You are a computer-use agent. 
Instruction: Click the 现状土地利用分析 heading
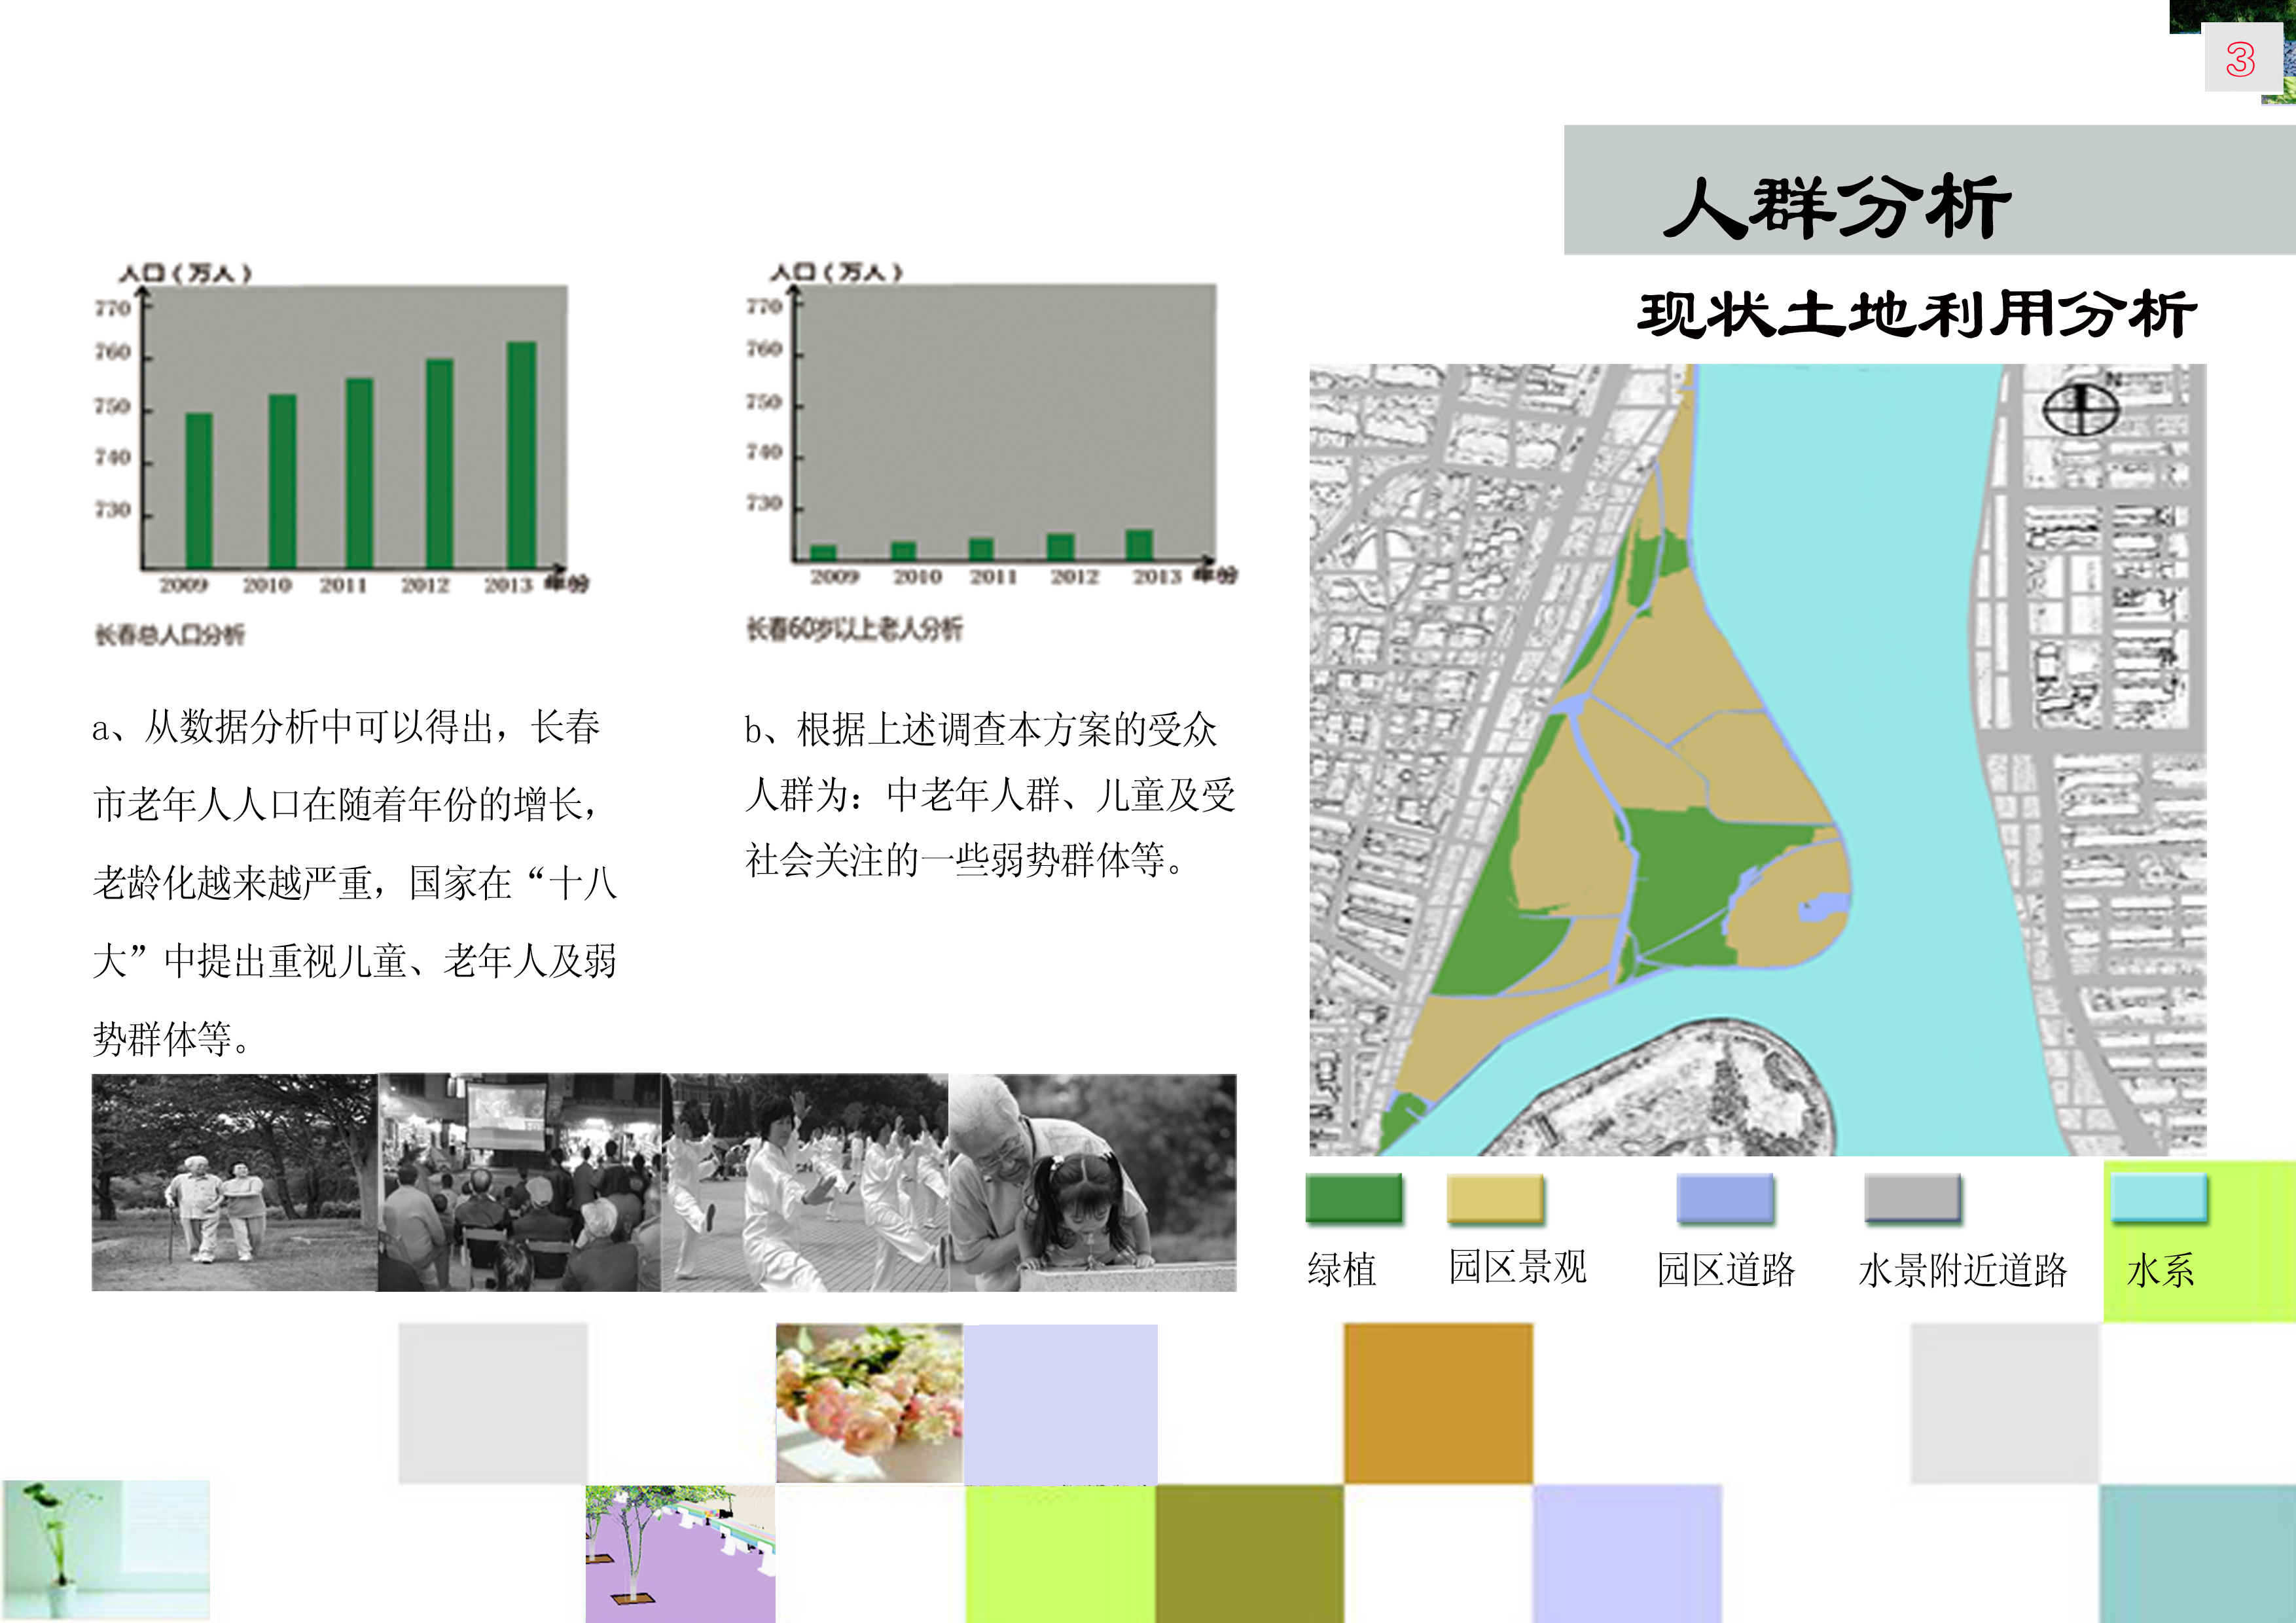point(1916,314)
